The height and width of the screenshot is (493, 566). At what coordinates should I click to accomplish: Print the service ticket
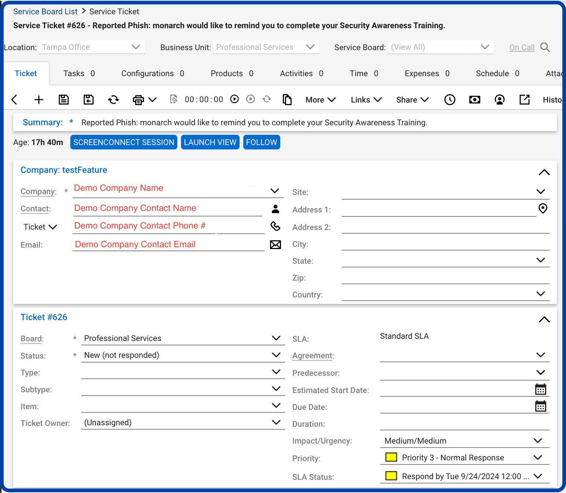click(138, 99)
